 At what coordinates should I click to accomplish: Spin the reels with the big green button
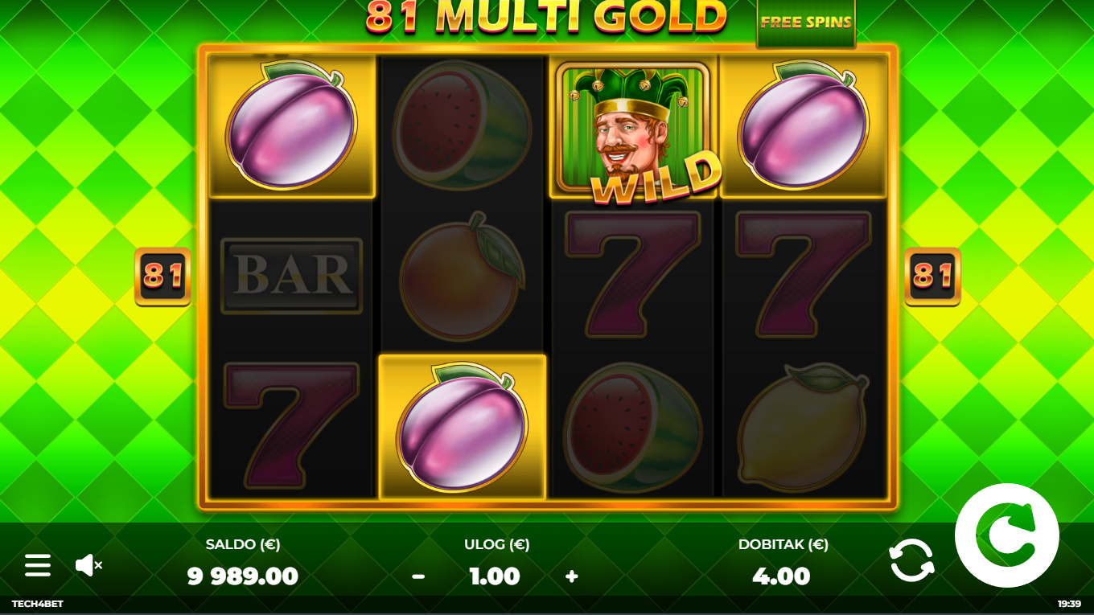(1007, 535)
